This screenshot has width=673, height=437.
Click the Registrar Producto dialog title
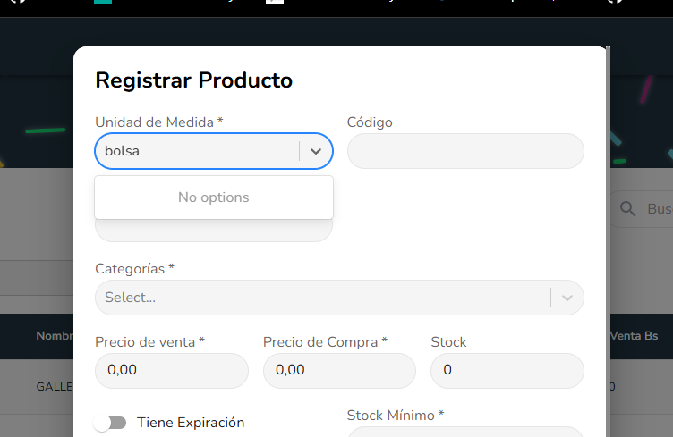point(193,80)
